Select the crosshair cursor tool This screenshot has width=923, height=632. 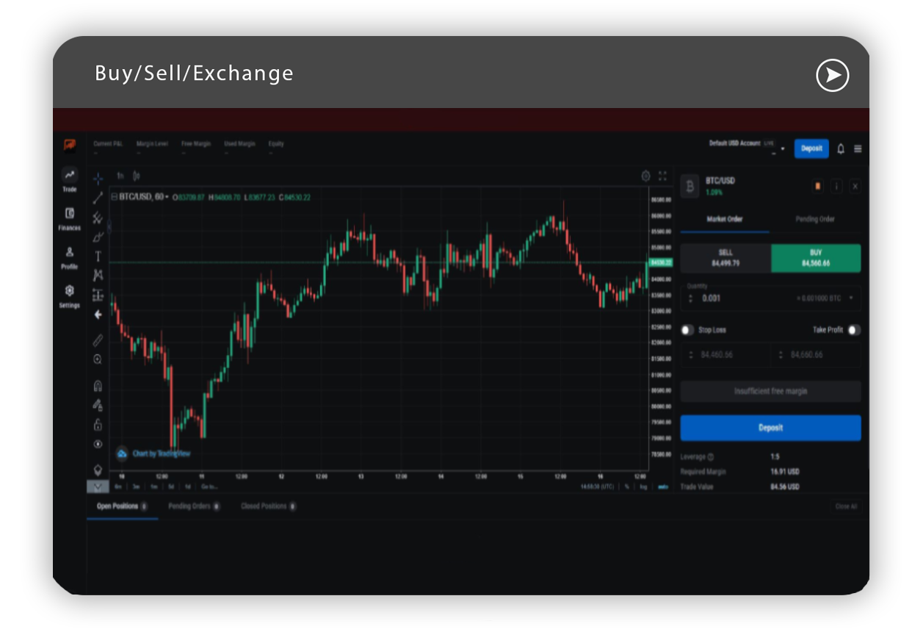98,178
